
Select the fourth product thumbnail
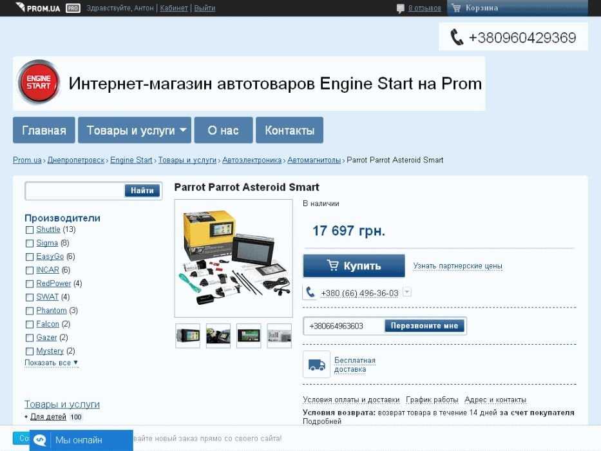280,336
